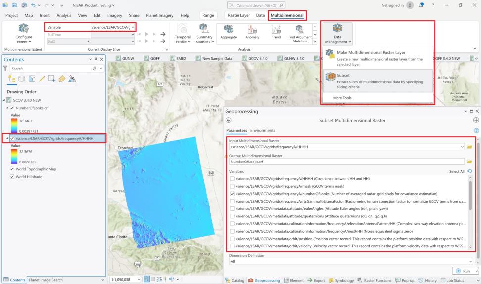Browse for Output Multidimensional Raster folder
Image resolution: width=481 pixels, height=284 pixels.
click(469, 162)
